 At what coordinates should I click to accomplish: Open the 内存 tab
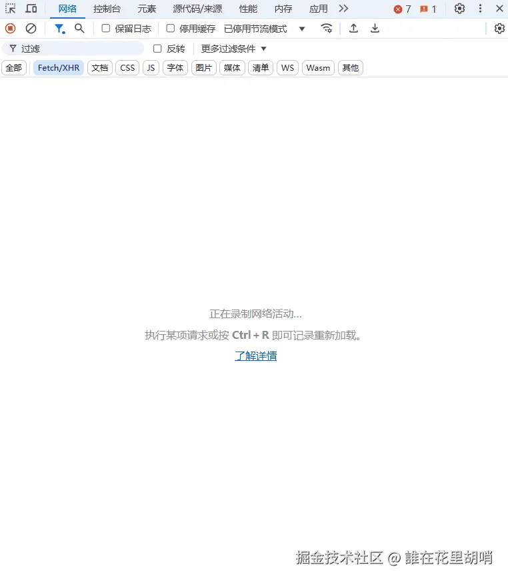coord(283,9)
